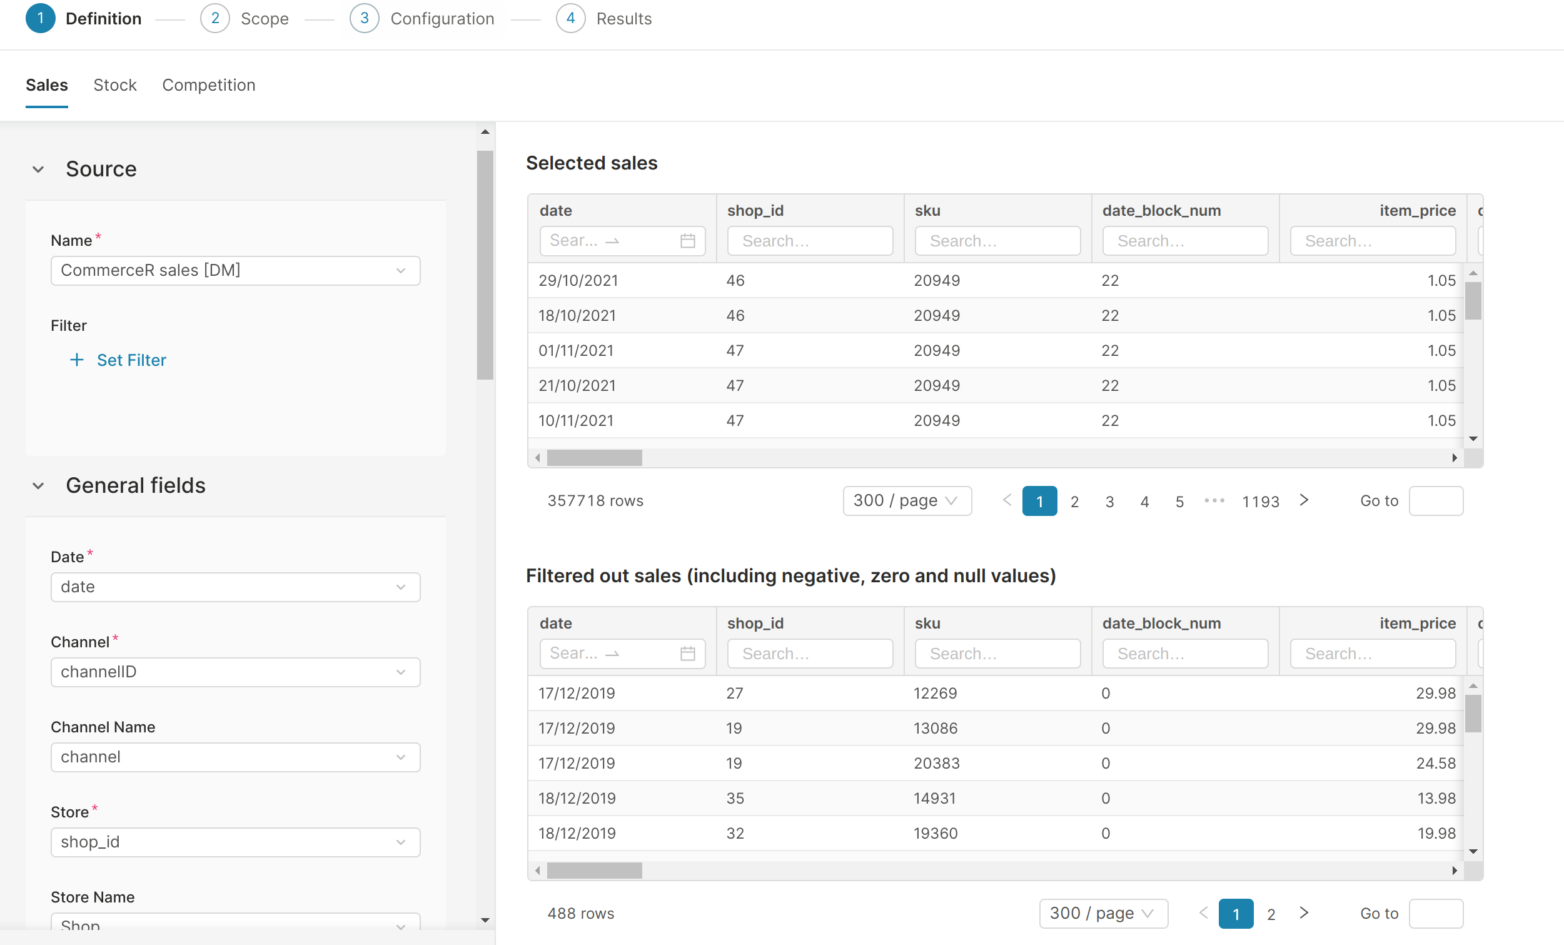Switch to the Competition tab
This screenshot has height=945, width=1564.
pos(209,85)
